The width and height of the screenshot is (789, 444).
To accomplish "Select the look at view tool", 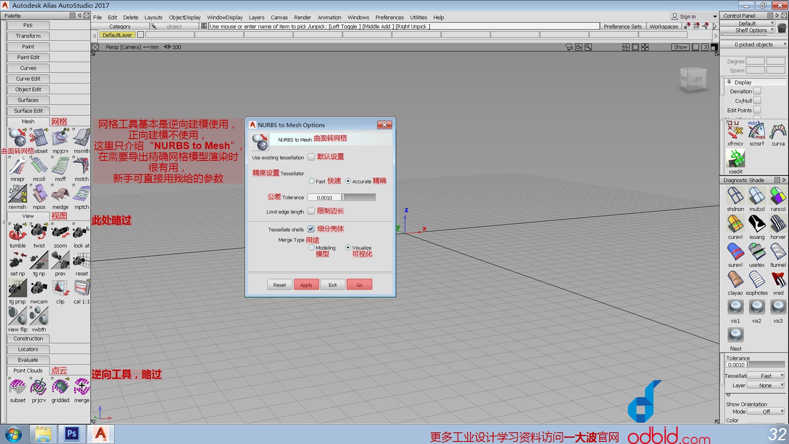I will [81, 232].
